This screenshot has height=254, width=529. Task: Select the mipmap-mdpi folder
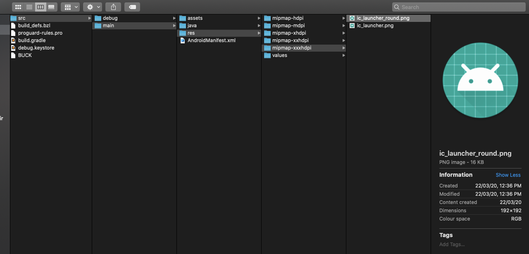(304, 26)
